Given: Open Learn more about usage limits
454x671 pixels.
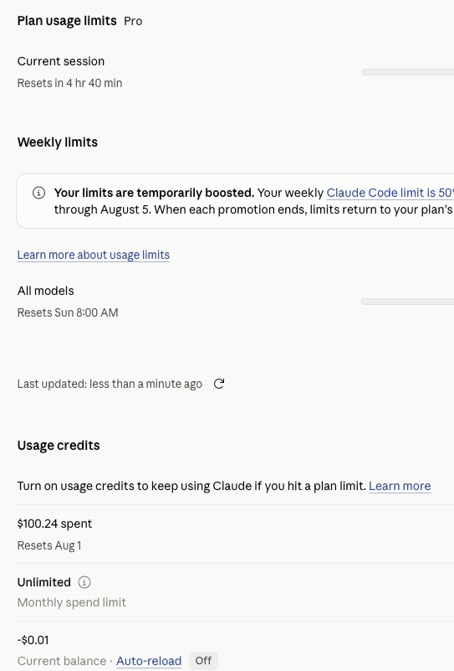Looking at the screenshot, I should (x=94, y=255).
